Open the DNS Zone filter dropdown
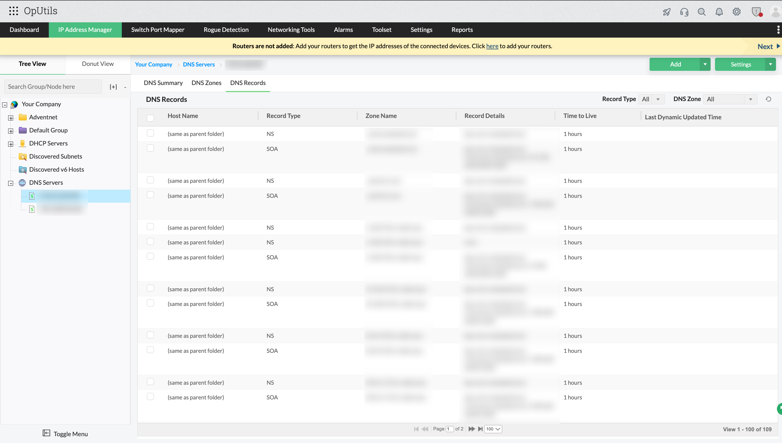The height and width of the screenshot is (443, 782). point(730,99)
